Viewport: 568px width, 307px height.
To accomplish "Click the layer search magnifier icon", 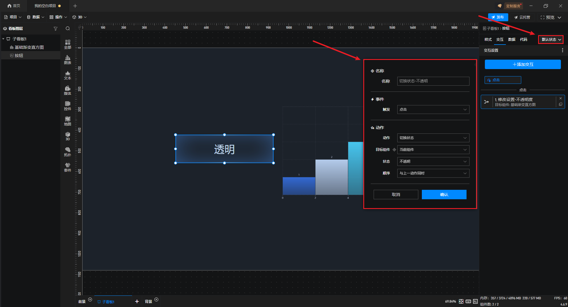I will click(x=68, y=29).
